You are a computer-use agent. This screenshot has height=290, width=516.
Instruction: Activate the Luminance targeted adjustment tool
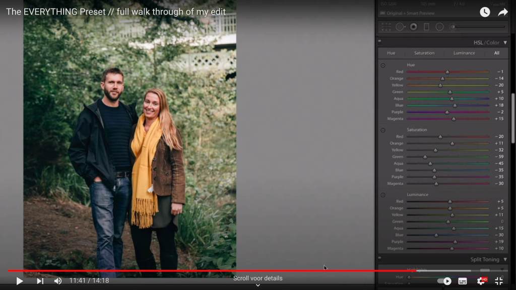(x=383, y=195)
